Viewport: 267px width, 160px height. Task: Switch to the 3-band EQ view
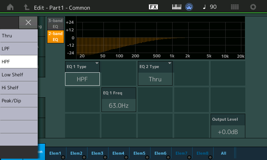[x=55, y=23]
